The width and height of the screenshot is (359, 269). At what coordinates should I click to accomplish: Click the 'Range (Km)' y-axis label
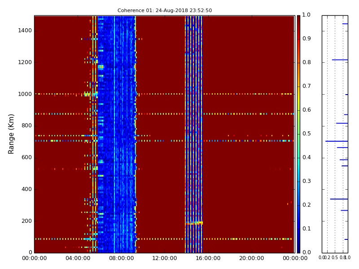[11, 134]
